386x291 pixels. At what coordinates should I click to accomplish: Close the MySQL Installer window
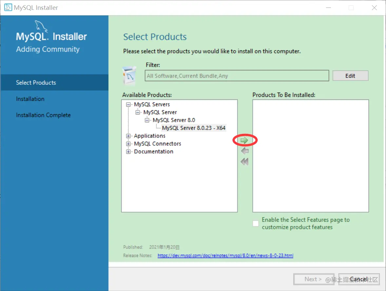(374, 8)
